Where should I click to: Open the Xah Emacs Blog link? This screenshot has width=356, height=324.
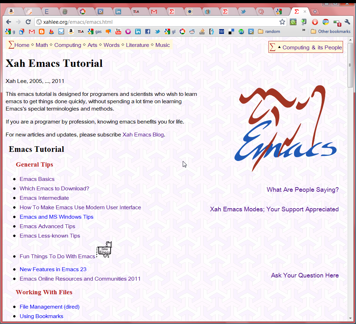click(x=143, y=135)
